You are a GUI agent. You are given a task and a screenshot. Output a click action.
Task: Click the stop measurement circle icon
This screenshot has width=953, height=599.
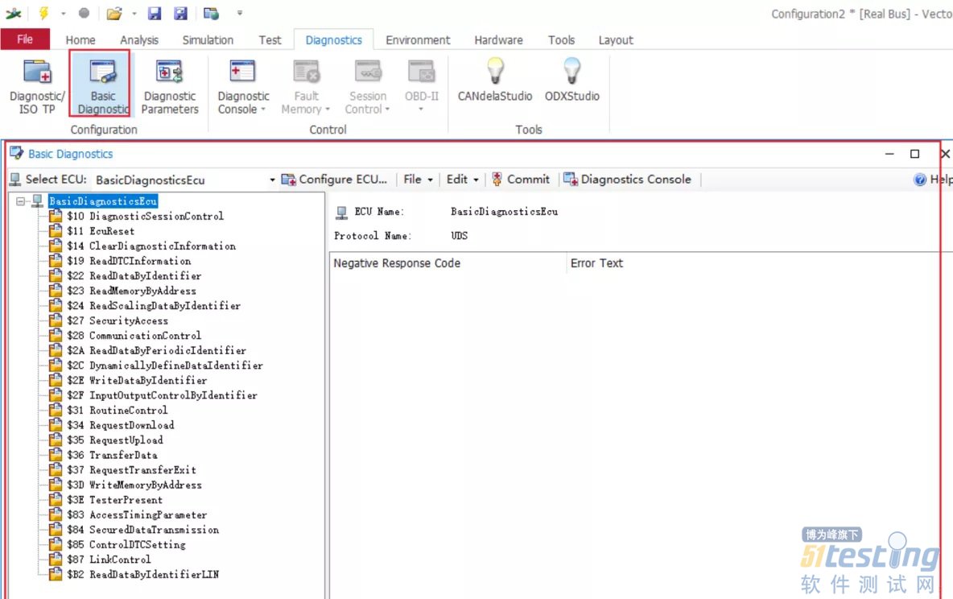(84, 13)
